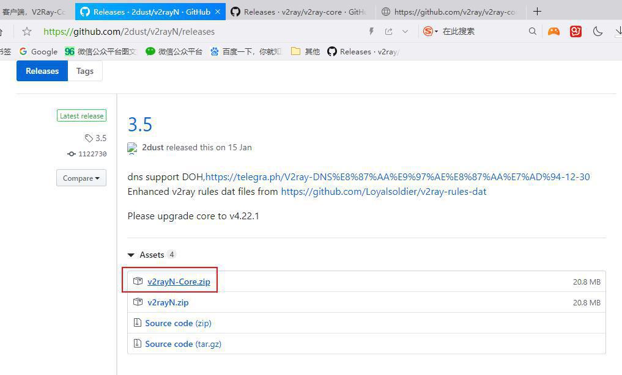This screenshot has height=375, width=622.
Task: Click the Sogou search engine icon
Action: pos(428,31)
